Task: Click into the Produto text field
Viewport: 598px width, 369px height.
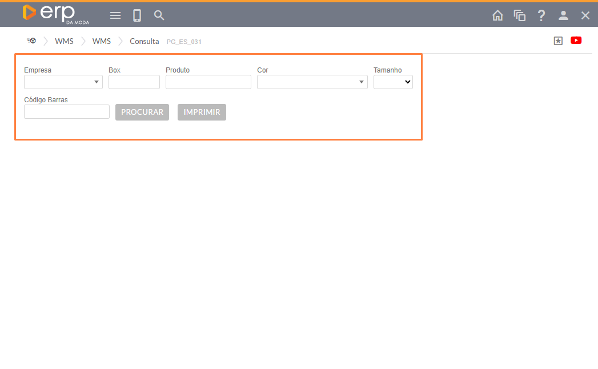Action: 208,82
